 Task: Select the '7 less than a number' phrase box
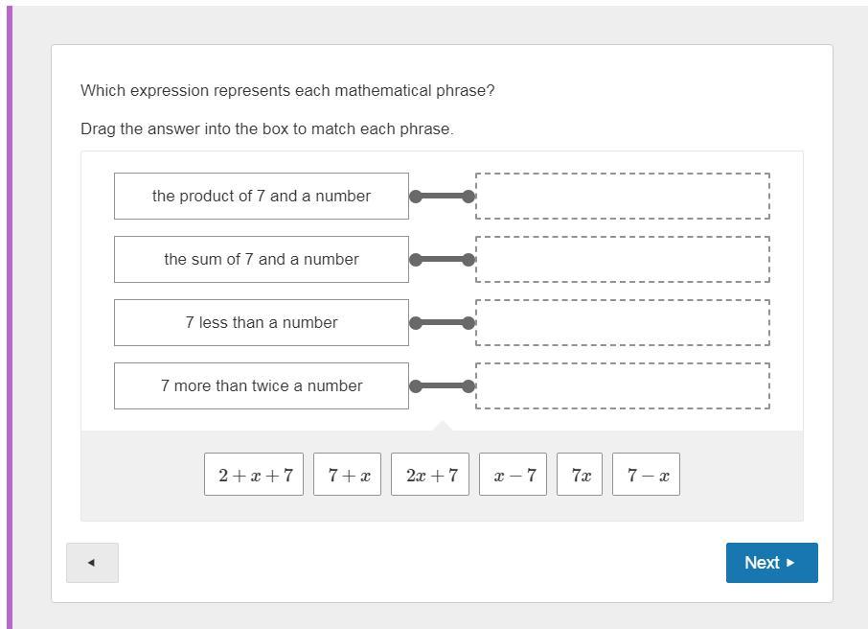click(262, 323)
